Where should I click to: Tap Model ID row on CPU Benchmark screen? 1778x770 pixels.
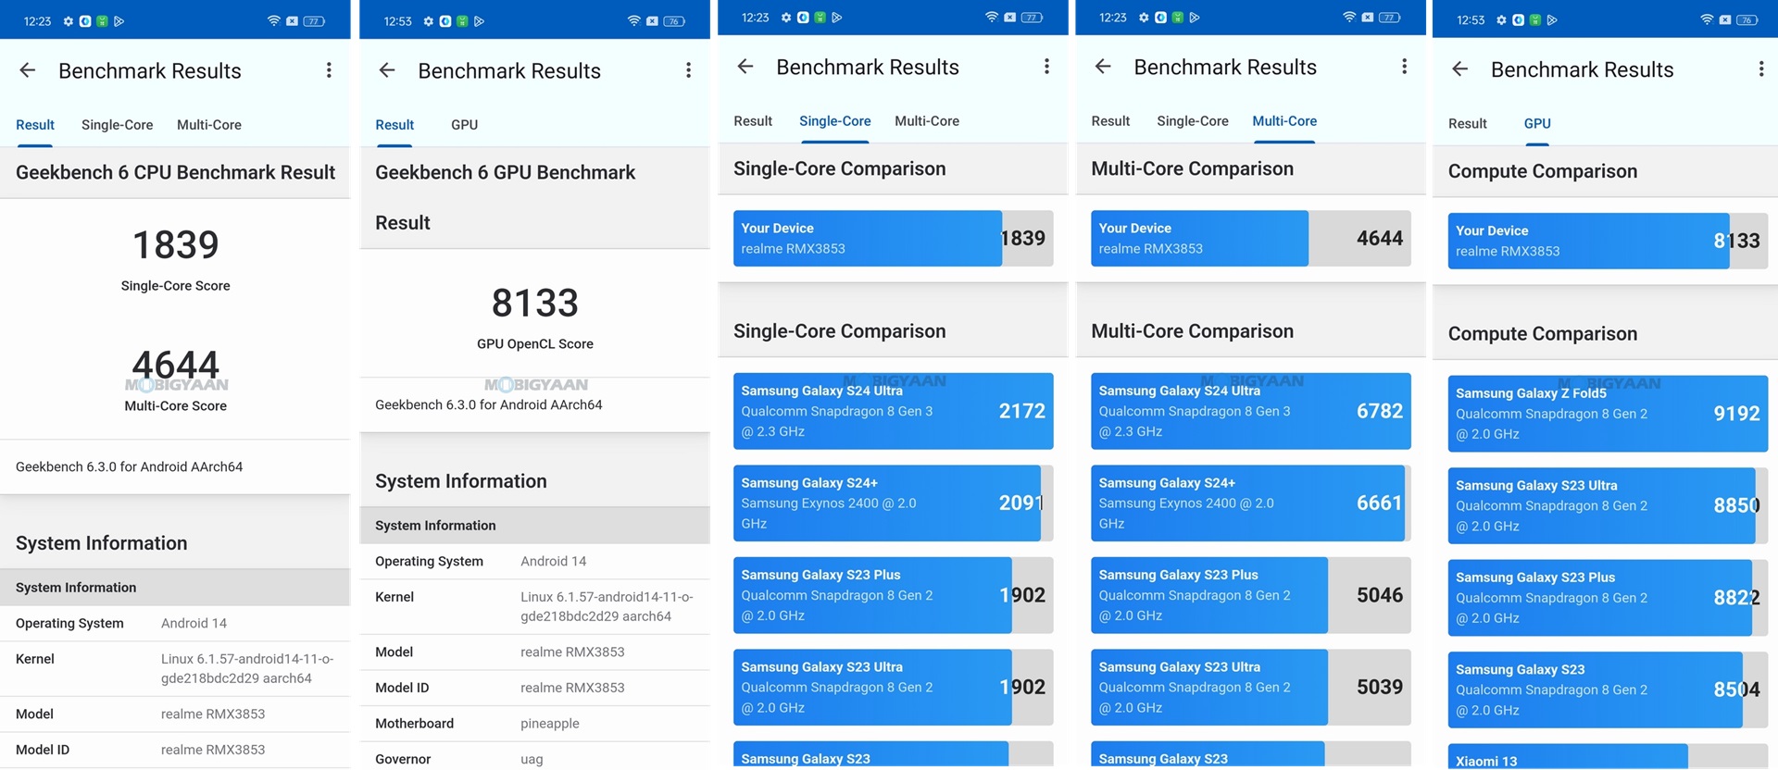click(175, 750)
